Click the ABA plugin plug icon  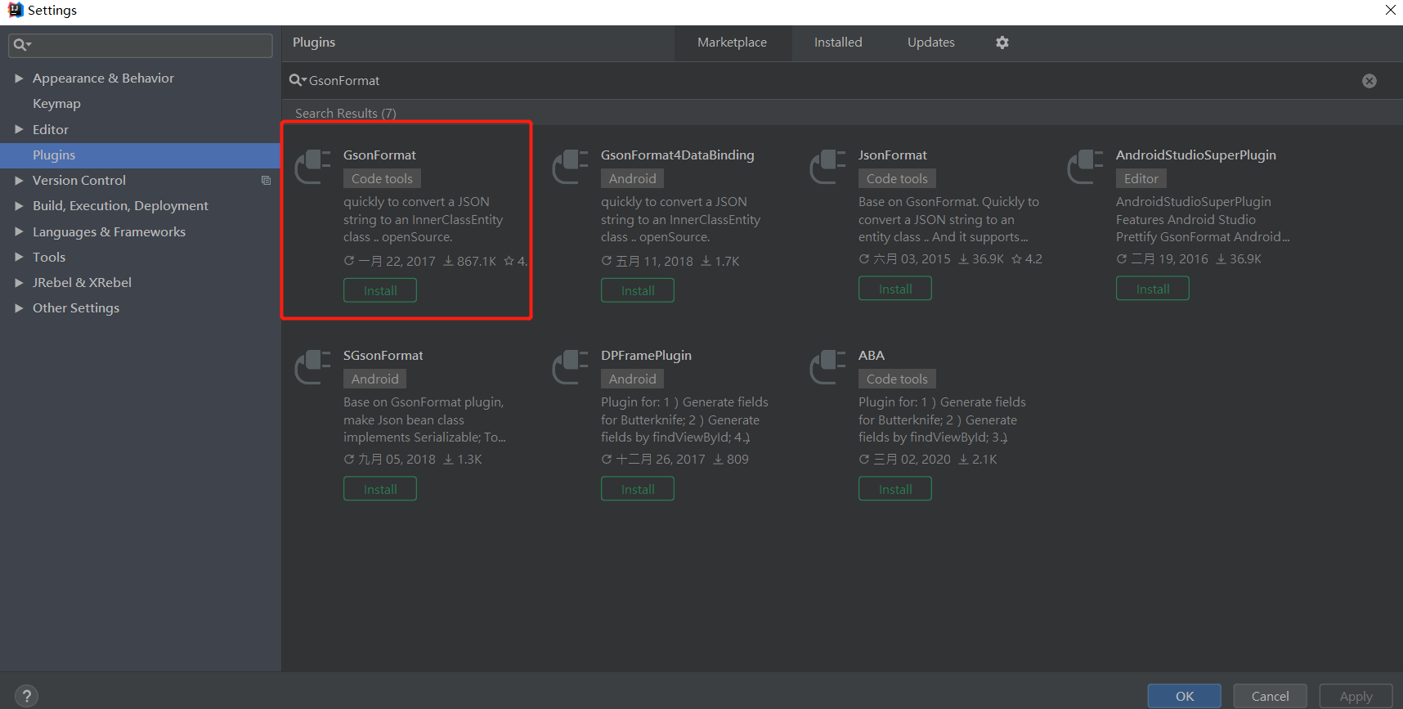[828, 366]
